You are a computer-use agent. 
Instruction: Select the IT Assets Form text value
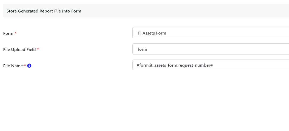click(152, 33)
